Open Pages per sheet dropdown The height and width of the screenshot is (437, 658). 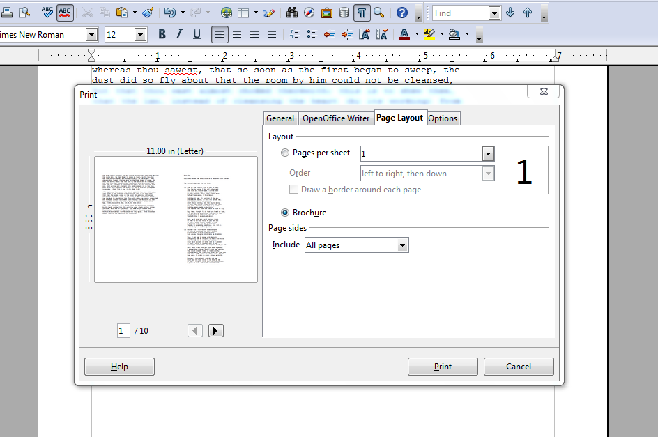click(x=488, y=153)
